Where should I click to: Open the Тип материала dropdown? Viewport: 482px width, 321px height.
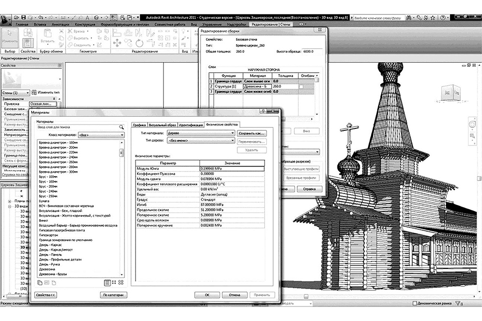(x=201, y=133)
